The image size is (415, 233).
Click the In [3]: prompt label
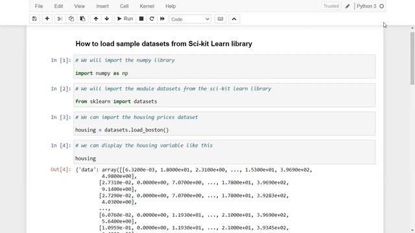[61, 117]
